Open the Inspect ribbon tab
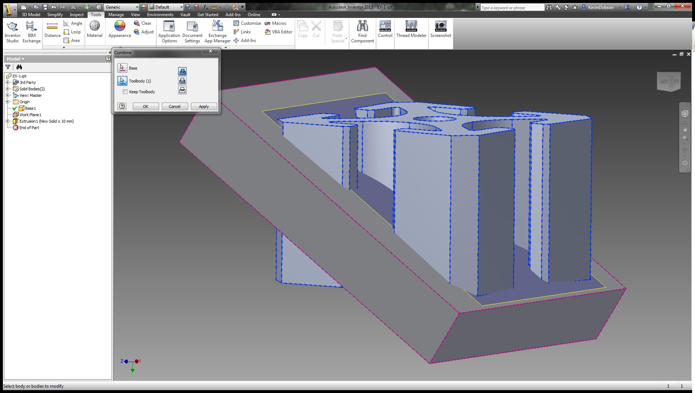This screenshot has width=695, height=393. (76, 15)
